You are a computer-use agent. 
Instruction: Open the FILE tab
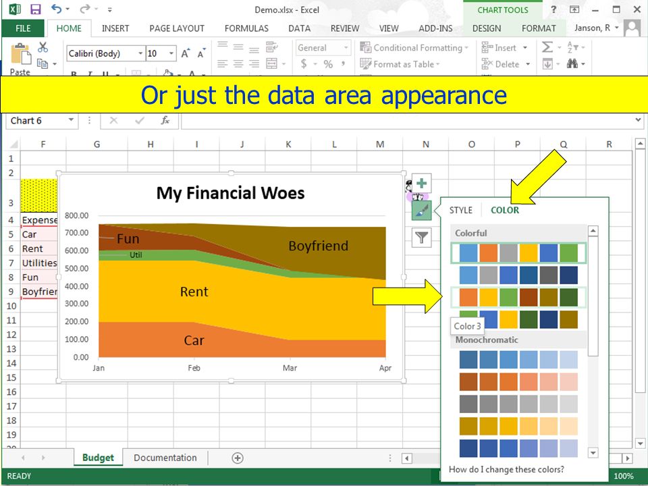[x=23, y=28]
